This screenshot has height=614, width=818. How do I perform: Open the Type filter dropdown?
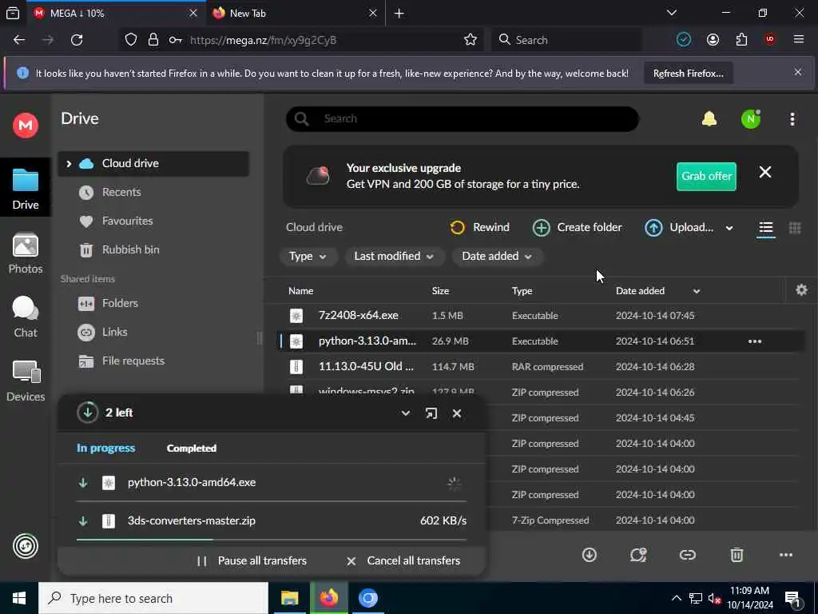pos(308,257)
